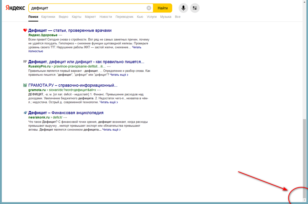This screenshot has width=308, height=204.
Task: Click the gramota.ru domain link
Action: pyautogui.click(x=37, y=90)
